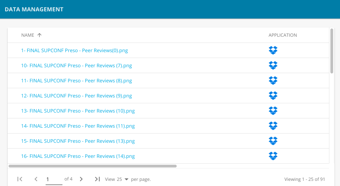Click the vertical scrollbar thumb
This screenshot has height=186, width=340.
pyautogui.click(x=331, y=51)
